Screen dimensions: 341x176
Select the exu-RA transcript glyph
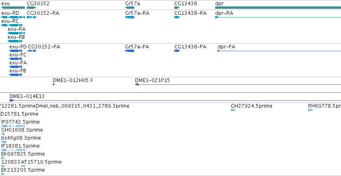tap(16, 33)
